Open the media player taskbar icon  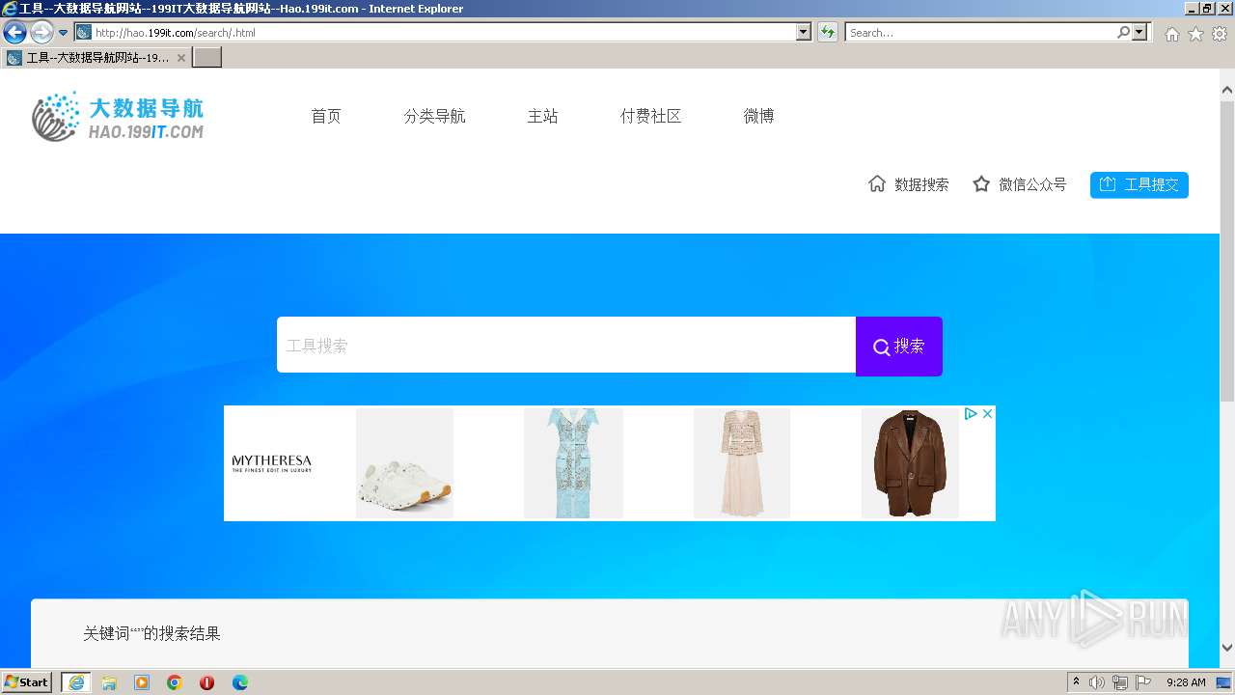[142, 682]
